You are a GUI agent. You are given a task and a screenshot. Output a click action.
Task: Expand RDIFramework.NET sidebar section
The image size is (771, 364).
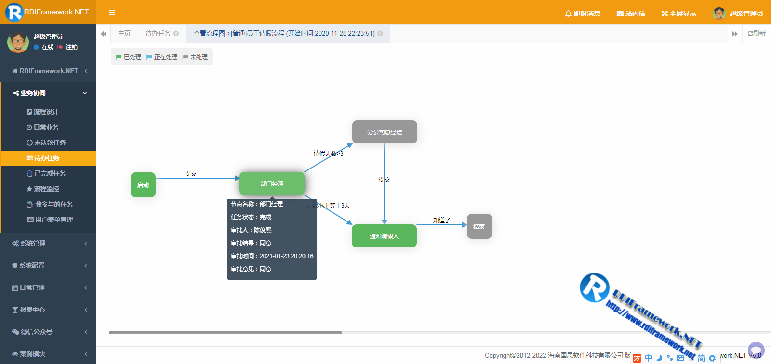click(48, 71)
